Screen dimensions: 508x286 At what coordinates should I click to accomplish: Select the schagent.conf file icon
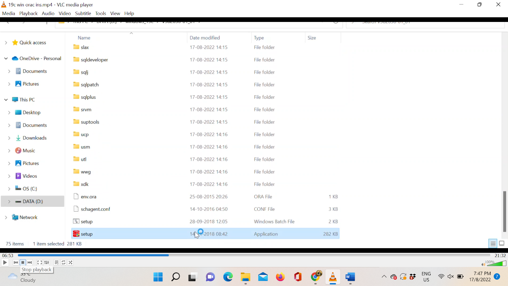tap(76, 209)
